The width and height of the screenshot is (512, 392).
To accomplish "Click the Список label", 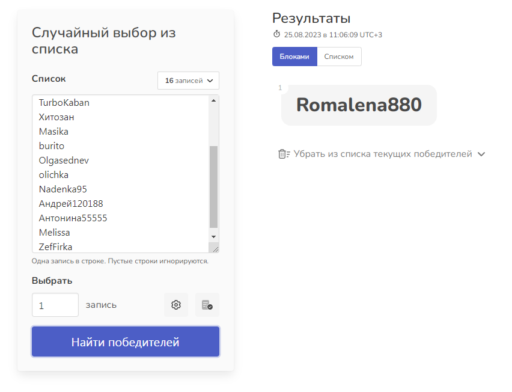I will point(49,79).
